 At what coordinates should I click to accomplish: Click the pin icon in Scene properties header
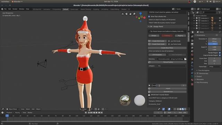(220, 32)
